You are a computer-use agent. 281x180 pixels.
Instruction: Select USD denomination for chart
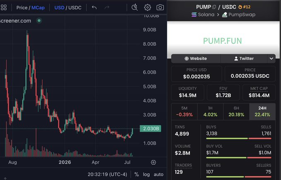click(59, 8)
